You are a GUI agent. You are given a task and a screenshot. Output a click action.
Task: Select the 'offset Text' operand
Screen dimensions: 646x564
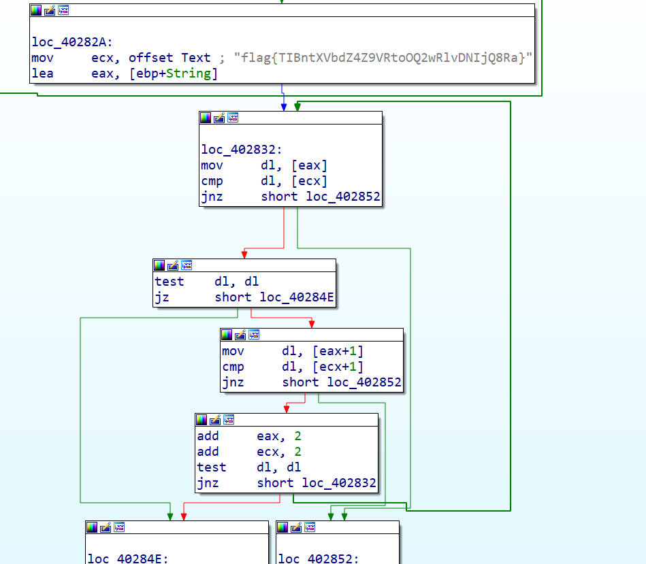coord(169,58)
